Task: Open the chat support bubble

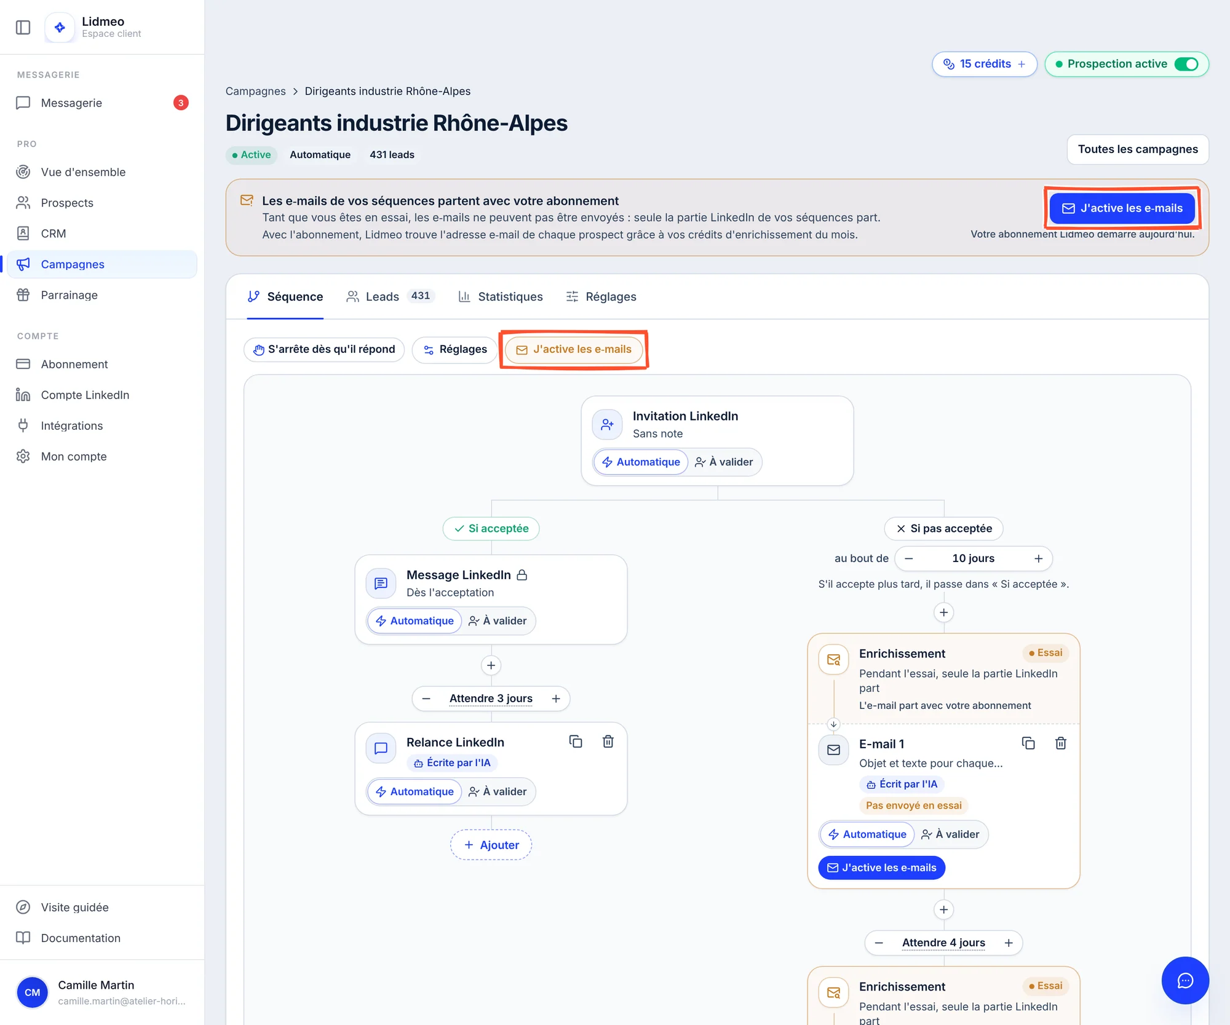Action: pos(1185,981)
